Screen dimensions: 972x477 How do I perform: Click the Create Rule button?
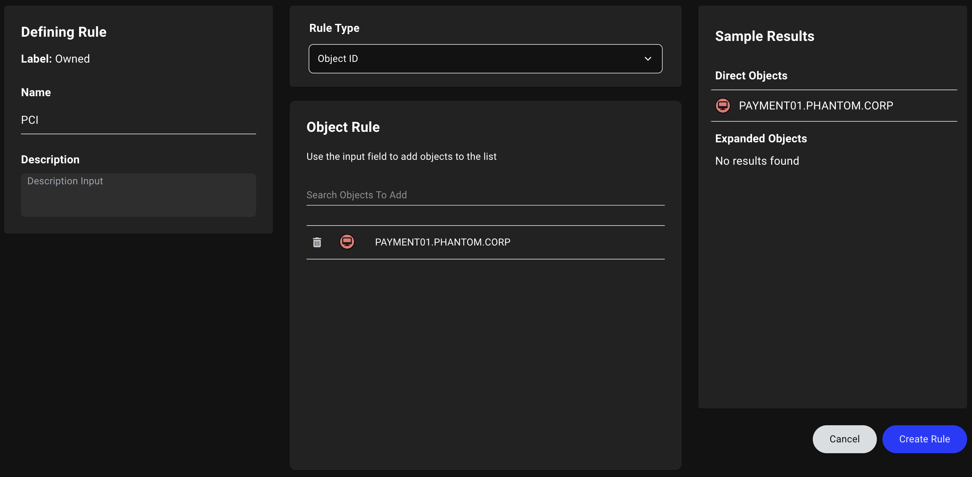coord(924,439)
